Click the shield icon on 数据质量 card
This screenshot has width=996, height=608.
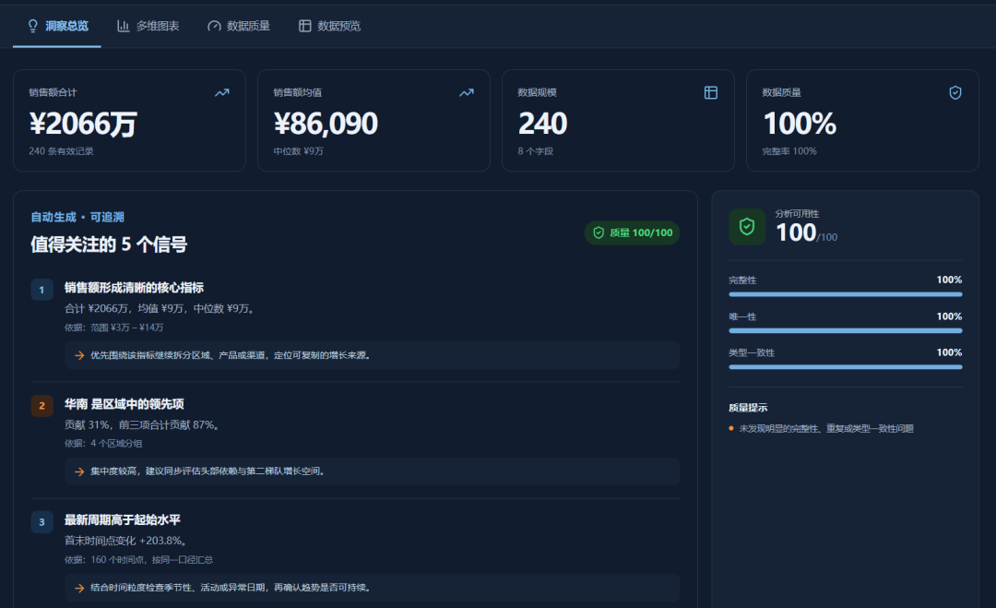(x=954, y=93)
